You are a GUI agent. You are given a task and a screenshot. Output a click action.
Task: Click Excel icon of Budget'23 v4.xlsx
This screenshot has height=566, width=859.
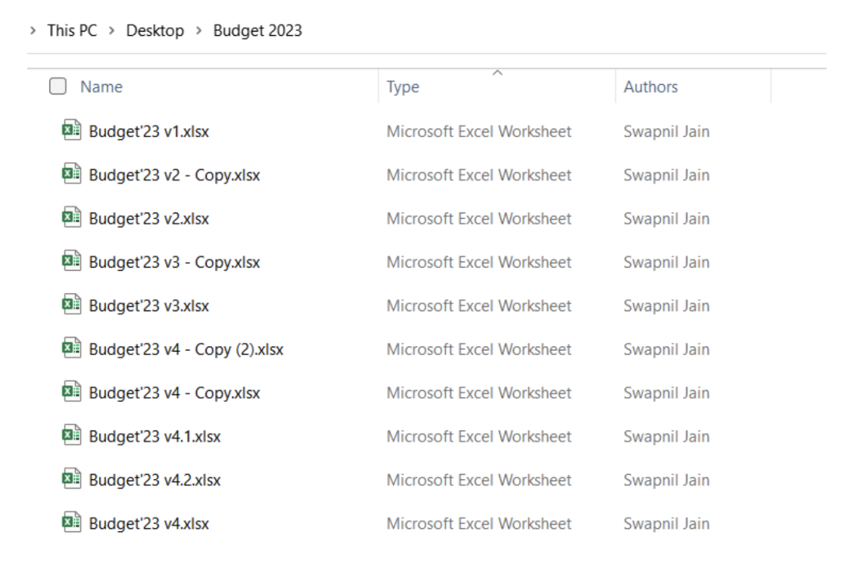tap(72, 523)
